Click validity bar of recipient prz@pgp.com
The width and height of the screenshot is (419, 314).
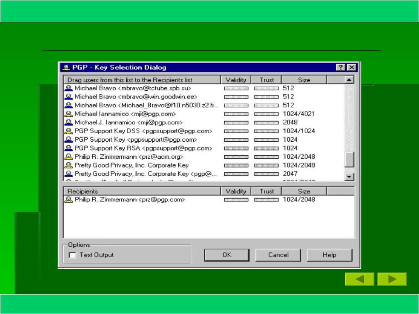(236, 200)
